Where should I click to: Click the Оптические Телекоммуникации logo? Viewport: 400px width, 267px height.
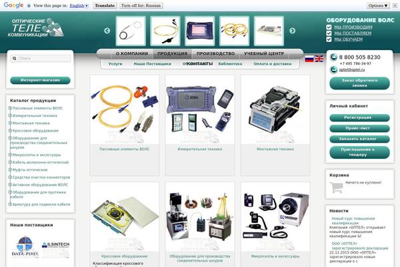[36, 27]
